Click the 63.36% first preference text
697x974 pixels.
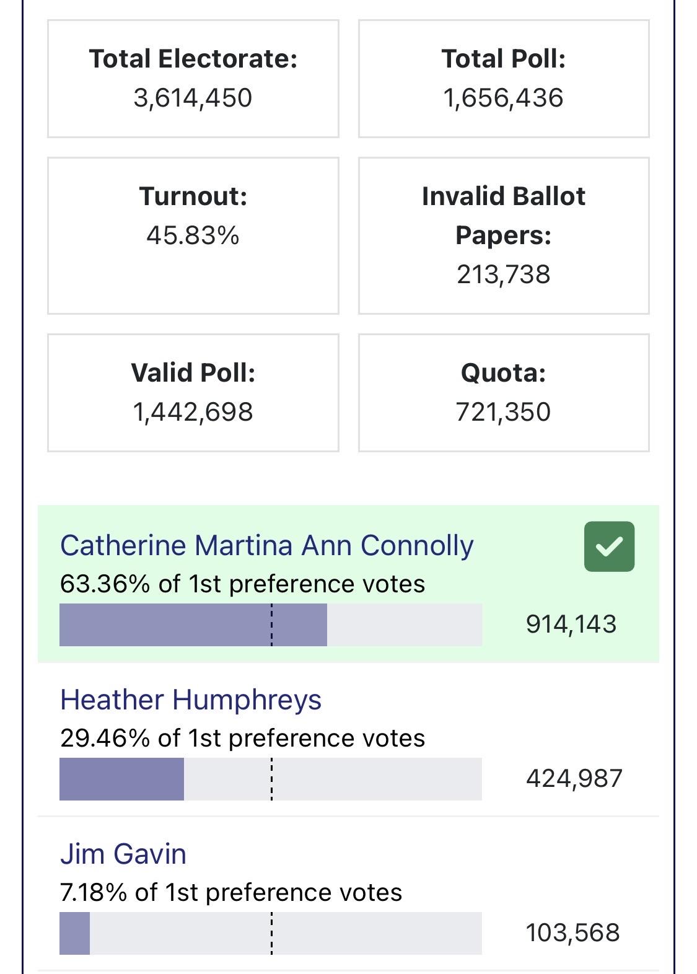242,584
